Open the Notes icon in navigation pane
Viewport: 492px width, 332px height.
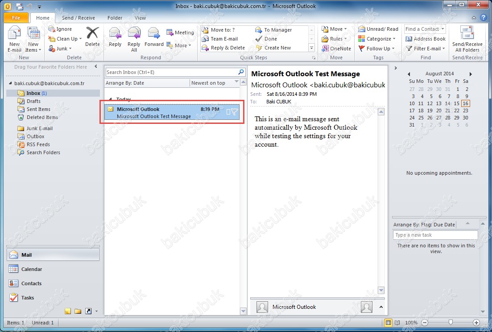click(x=68, y=312)
